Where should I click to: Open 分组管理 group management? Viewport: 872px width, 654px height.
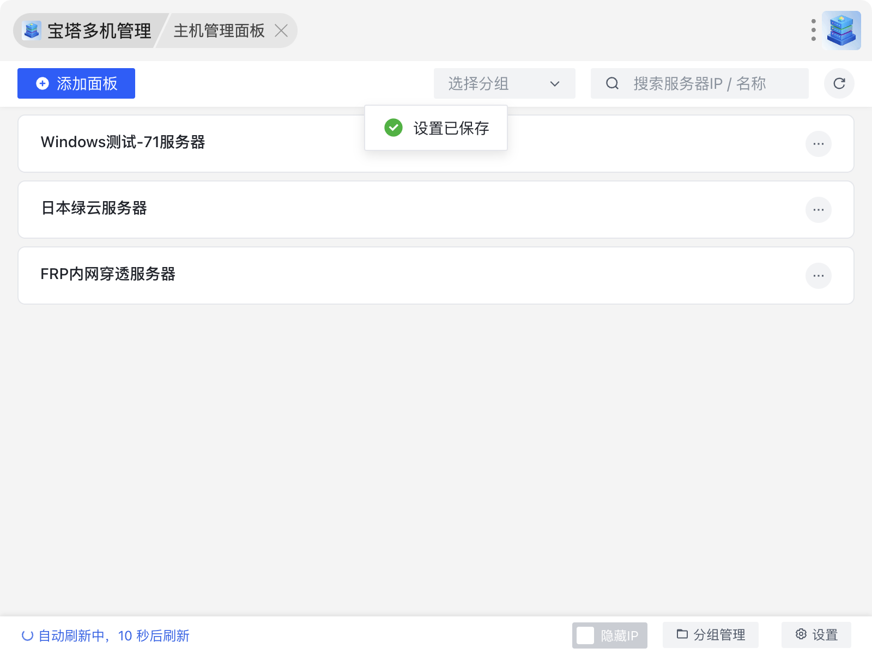(711, 635)
